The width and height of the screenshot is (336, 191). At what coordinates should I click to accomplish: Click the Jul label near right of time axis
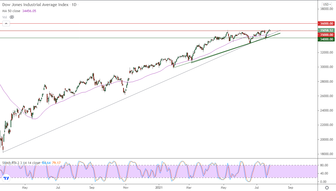(256, 188)
